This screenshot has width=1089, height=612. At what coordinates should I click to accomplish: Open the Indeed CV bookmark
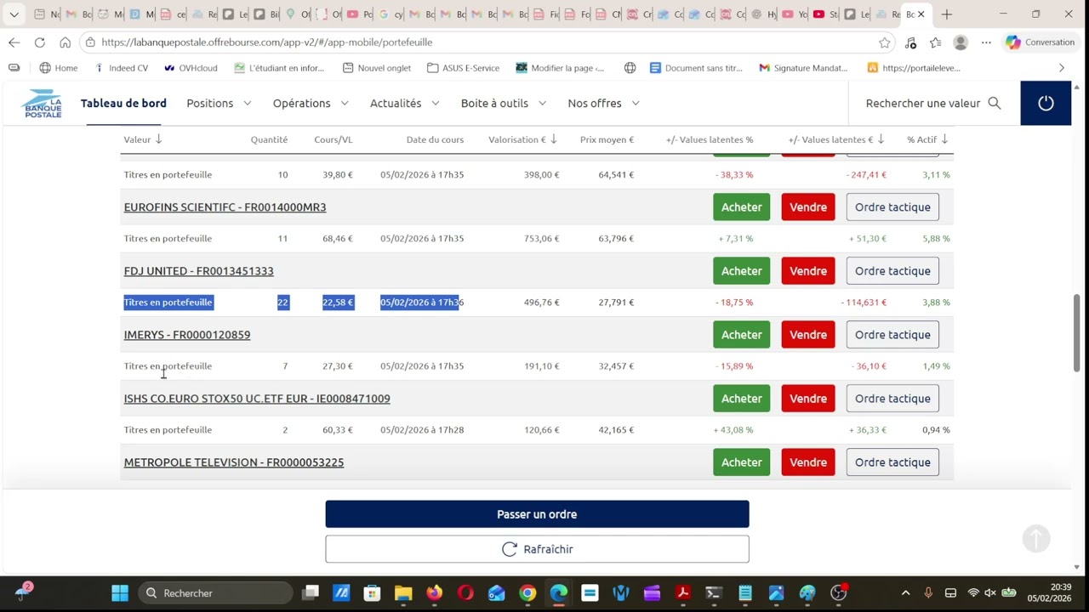[121, 68]
